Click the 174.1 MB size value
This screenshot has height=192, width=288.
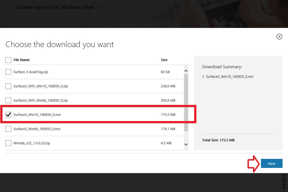pyautogui.click(x=168, y=129)
